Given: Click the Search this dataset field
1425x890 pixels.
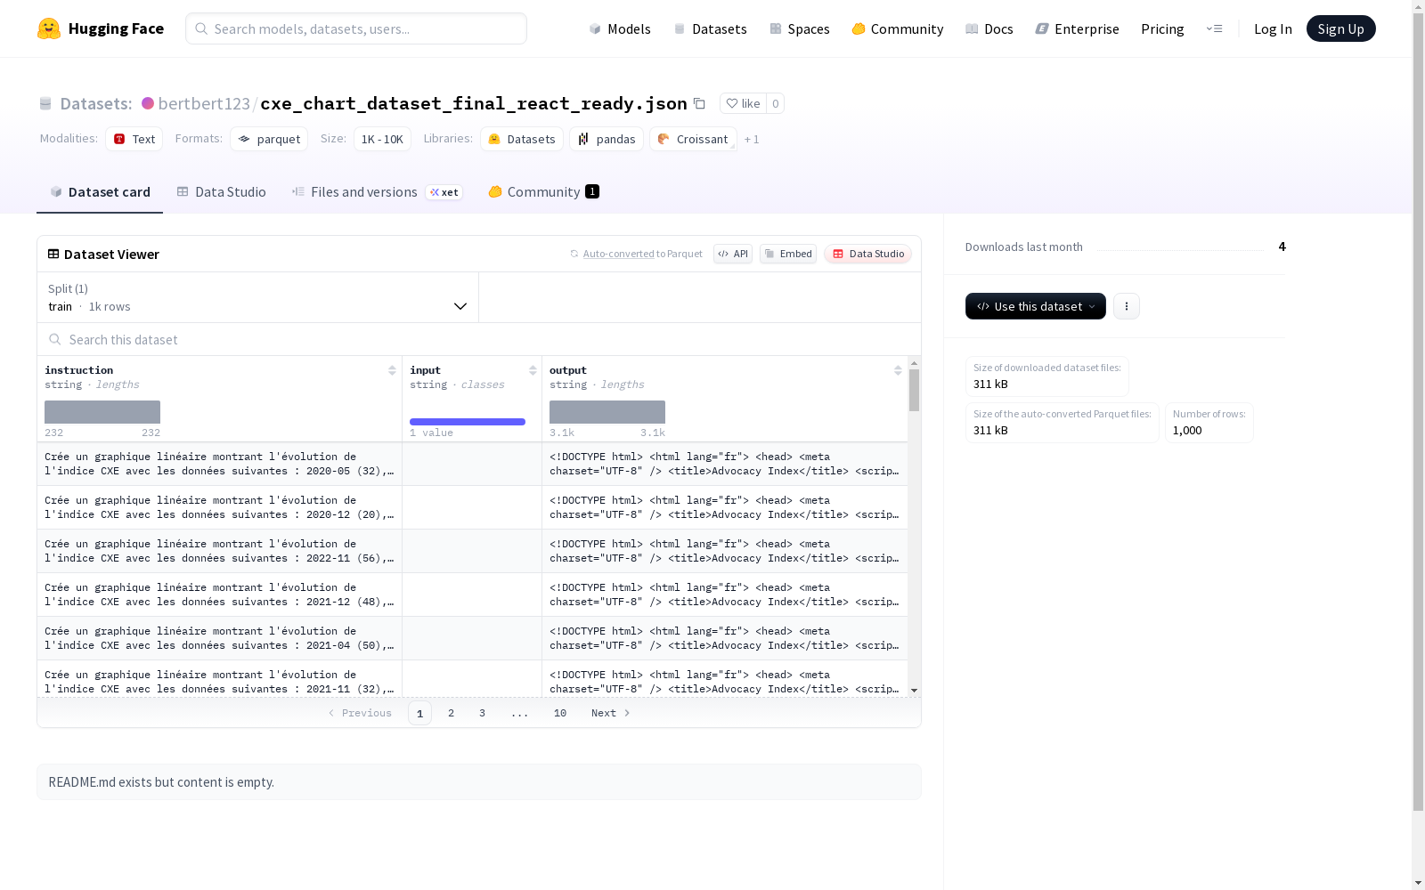Looking at the screenshot, I should 479,339.
